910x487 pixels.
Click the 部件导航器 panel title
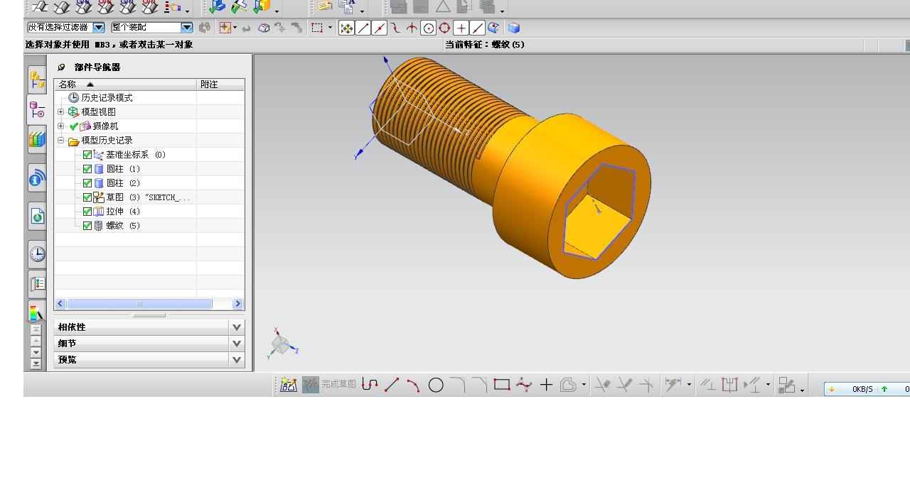[97, 67]
